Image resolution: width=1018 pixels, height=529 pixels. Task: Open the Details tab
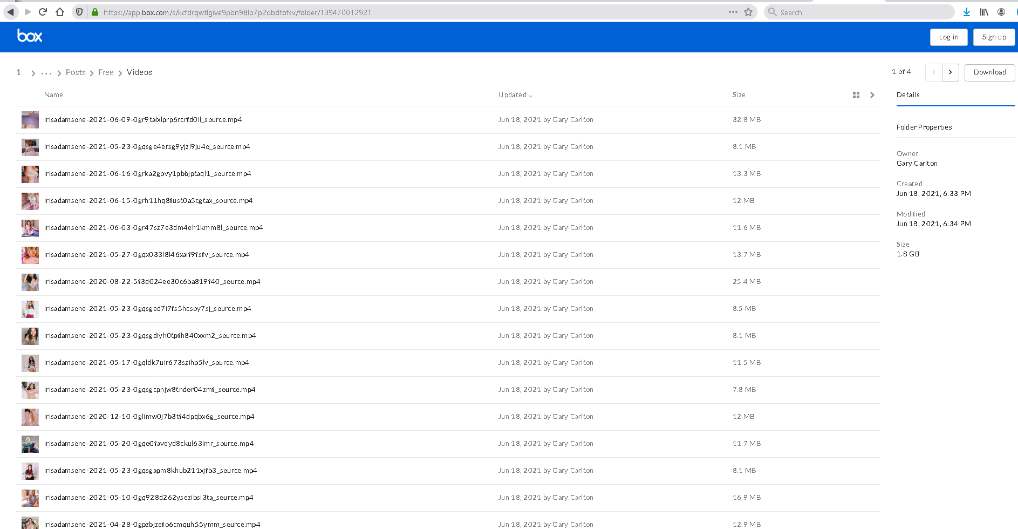[908, 95]
